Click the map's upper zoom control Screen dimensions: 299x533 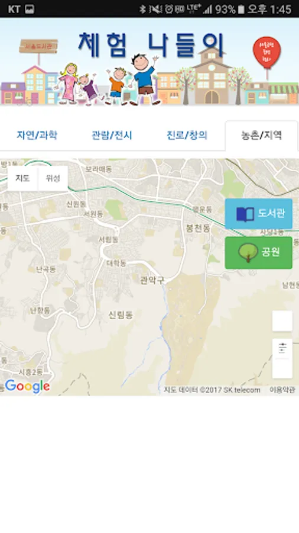[282, 348]
